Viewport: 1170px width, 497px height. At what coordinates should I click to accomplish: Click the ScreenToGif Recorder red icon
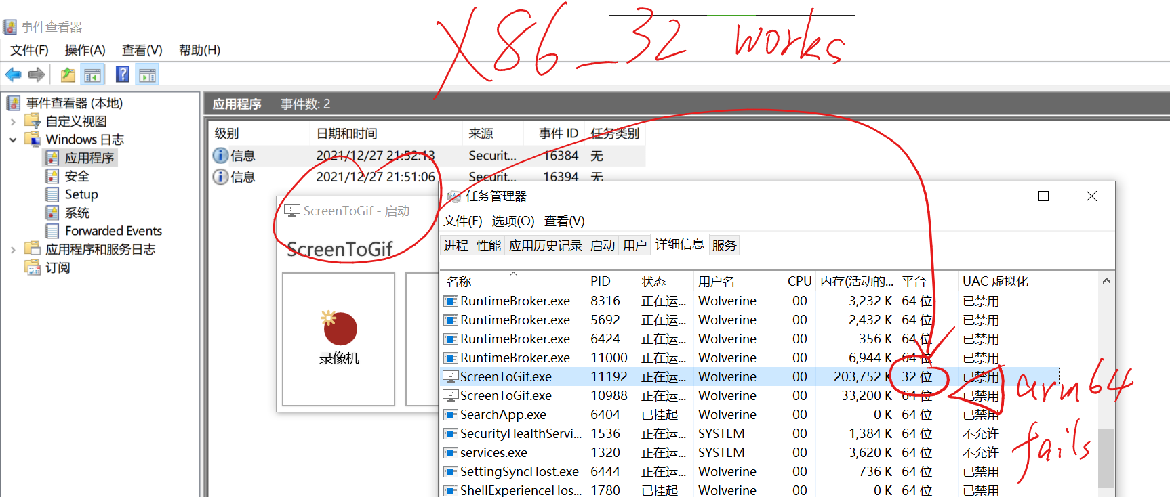tap(339, 328)
